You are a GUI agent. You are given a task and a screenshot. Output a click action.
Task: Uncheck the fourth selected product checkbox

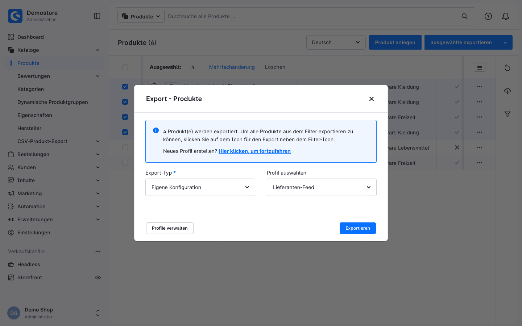point(125,132)
